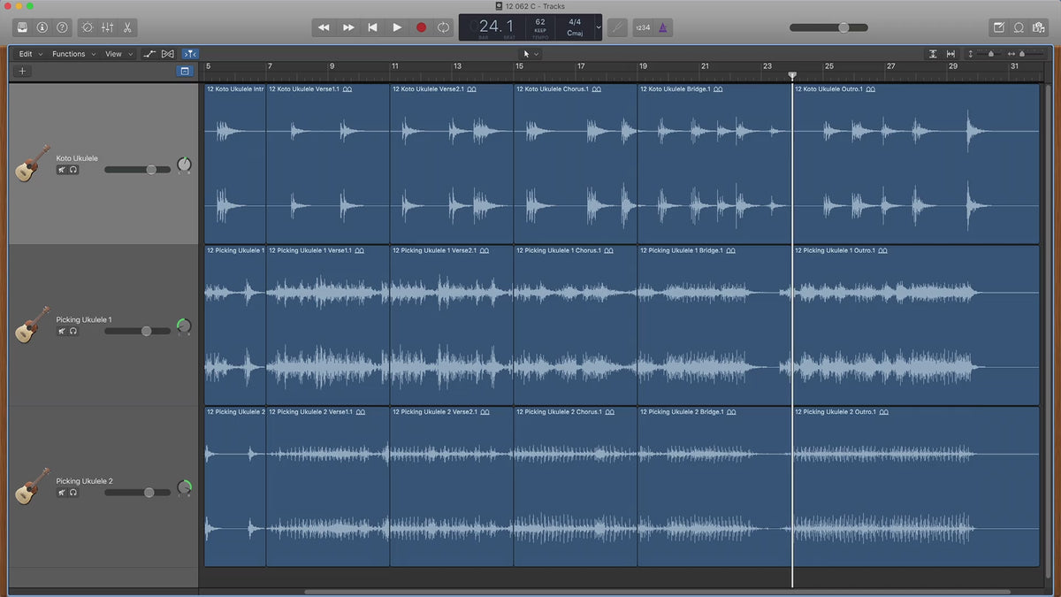Screen dimensions: 1061x597
Task: Open the Edit dropdown menu
Action: [x=31, y=54]
